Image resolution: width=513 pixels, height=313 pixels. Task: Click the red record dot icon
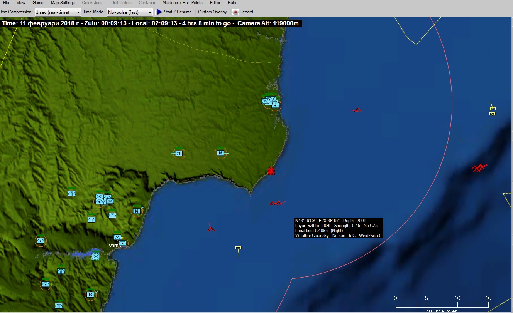pos(235,12)
